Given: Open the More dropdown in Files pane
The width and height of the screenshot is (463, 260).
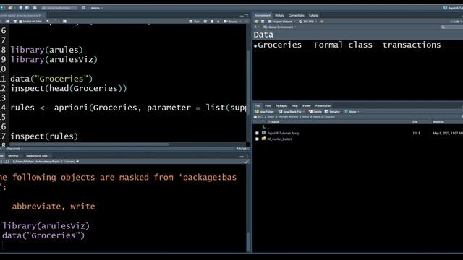Looking at the screenshot, I should pyautogui.click(x=352, y=112).
